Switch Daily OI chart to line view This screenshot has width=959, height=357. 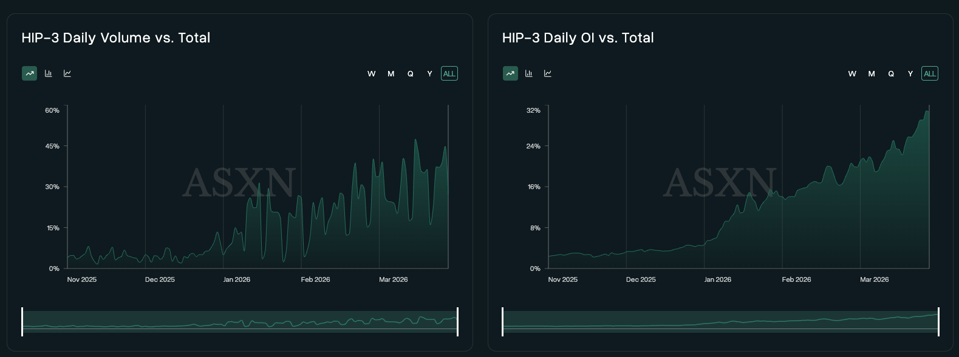click(x=548, y=73)
